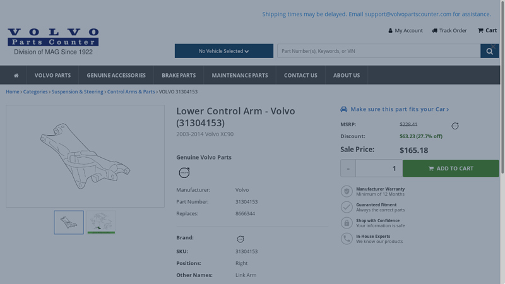Click the Volvo logo next to MSRP
The width and height of the screenshot is (505, 284).
(455, 126)
